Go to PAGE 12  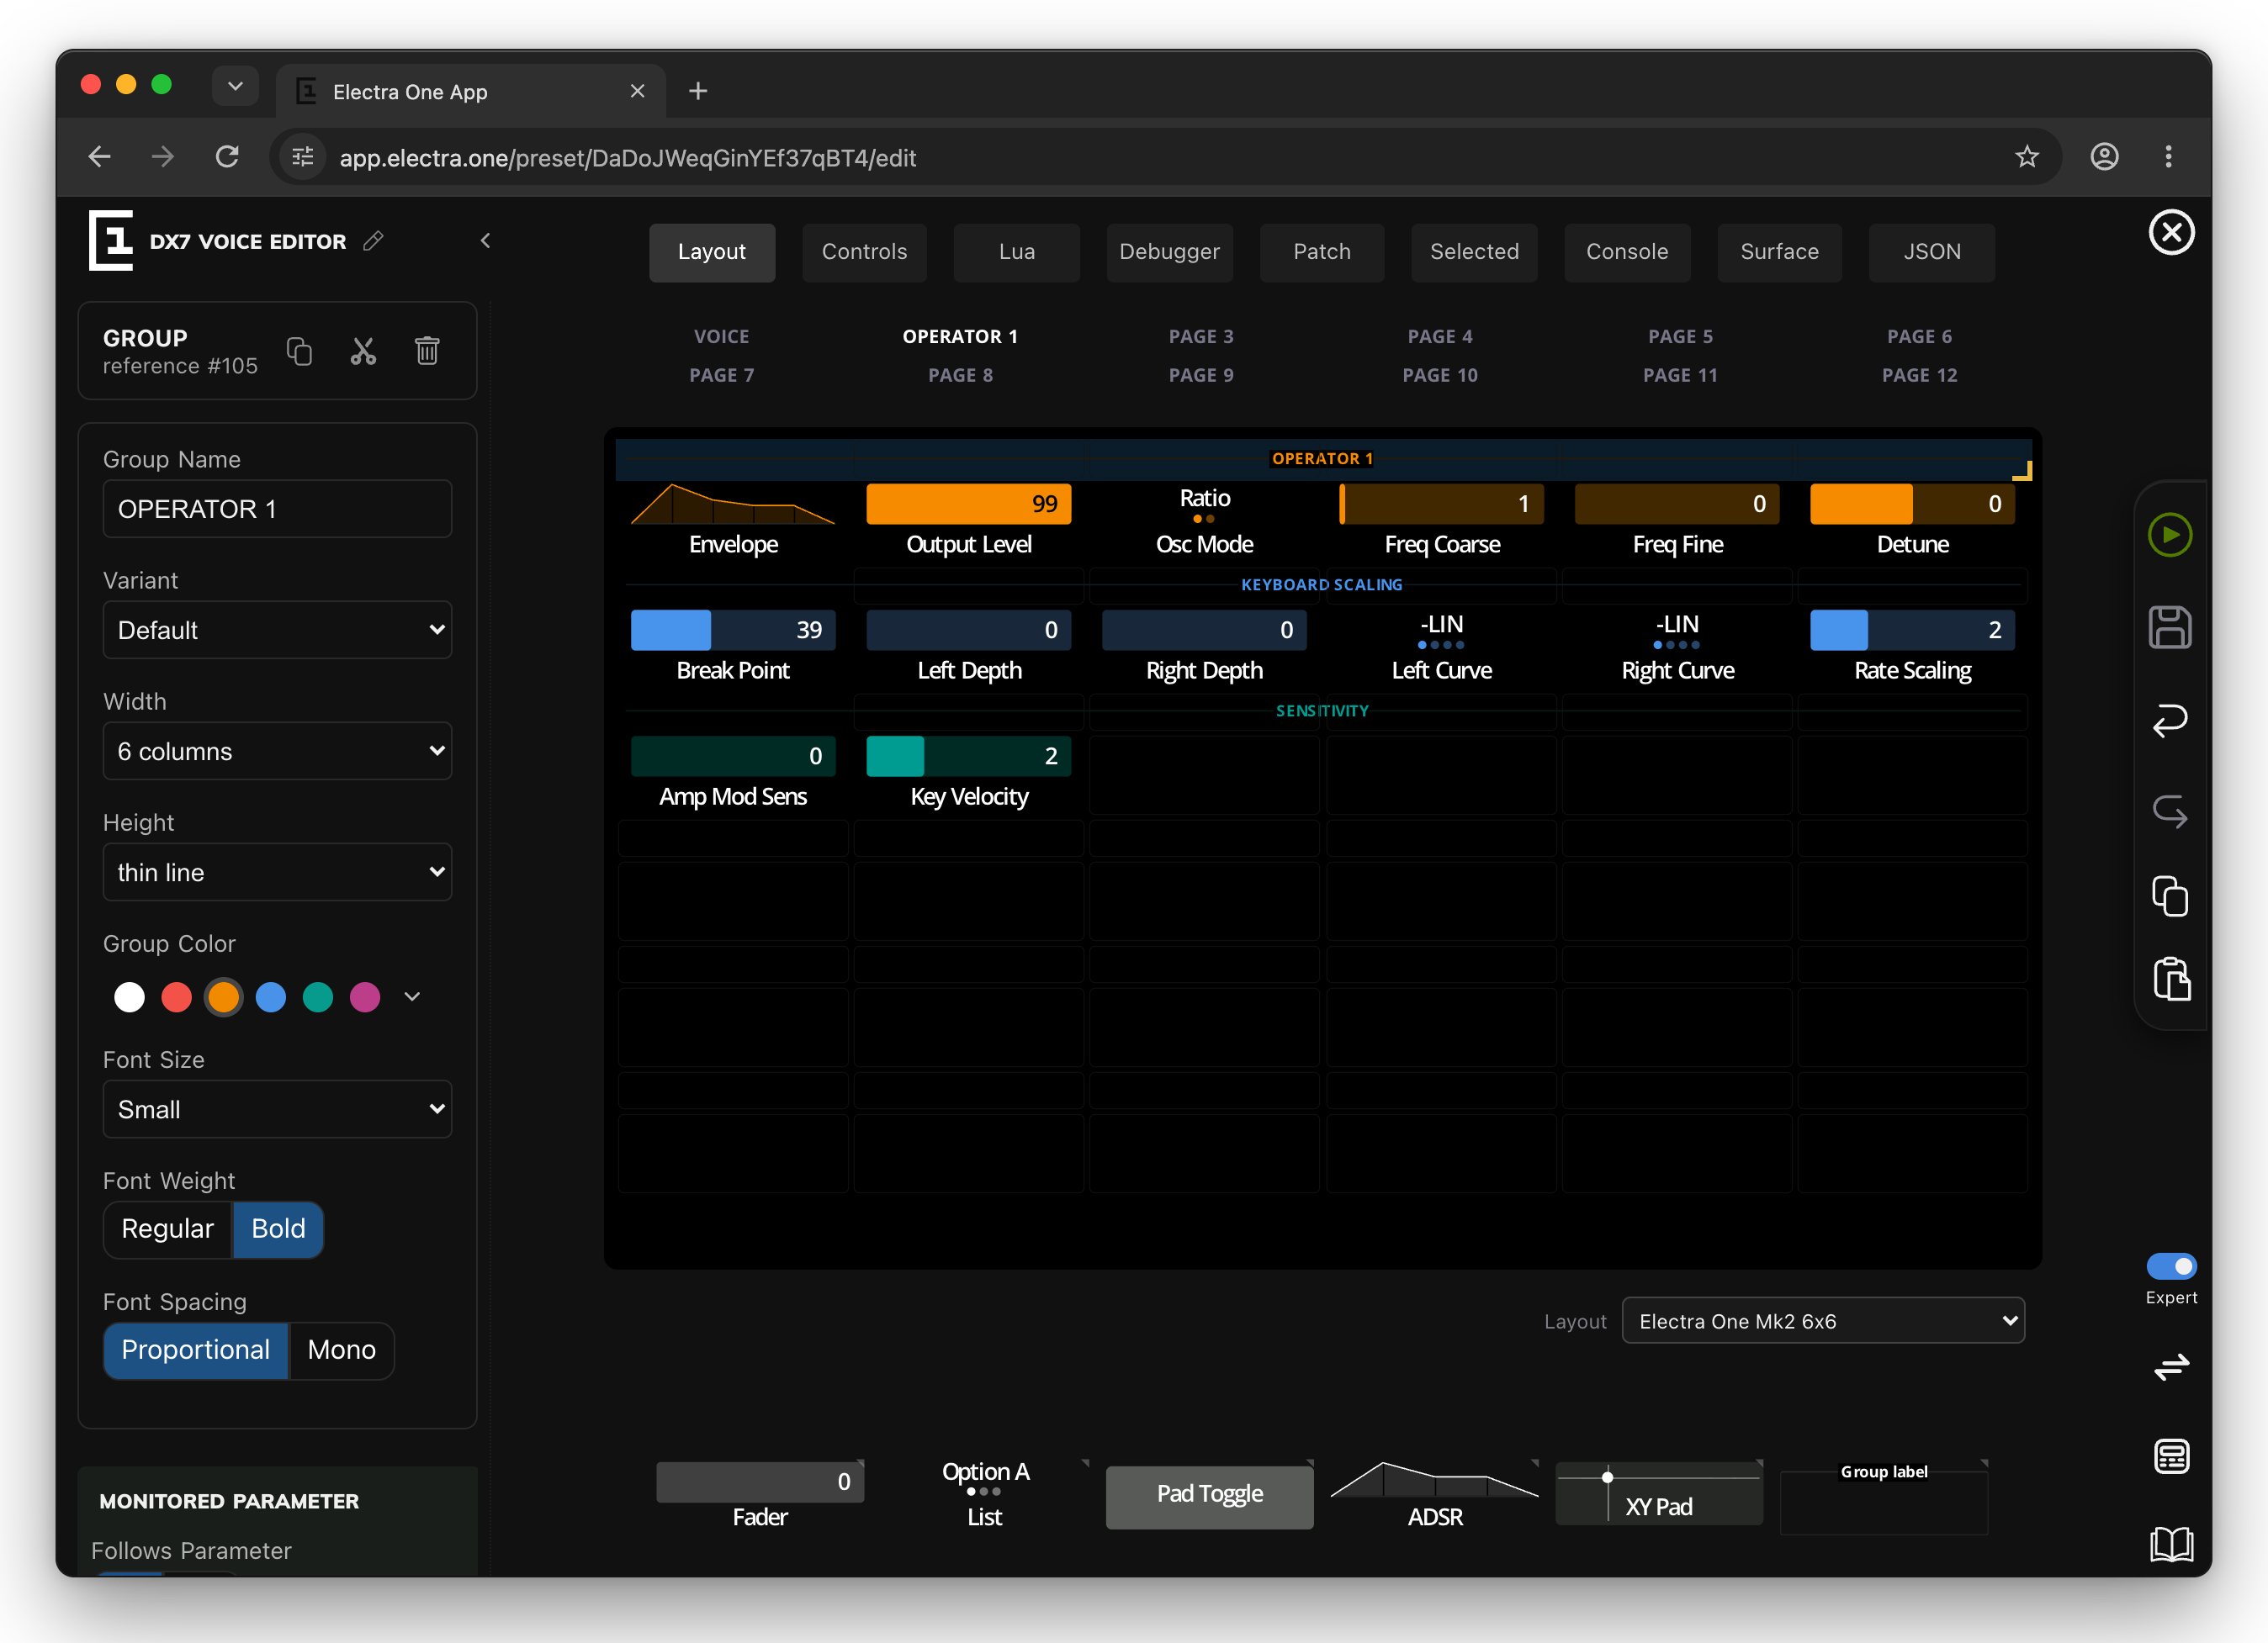coord(1920,375)
